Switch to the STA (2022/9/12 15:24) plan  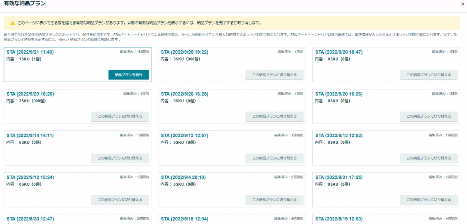[x=120, y=200]
